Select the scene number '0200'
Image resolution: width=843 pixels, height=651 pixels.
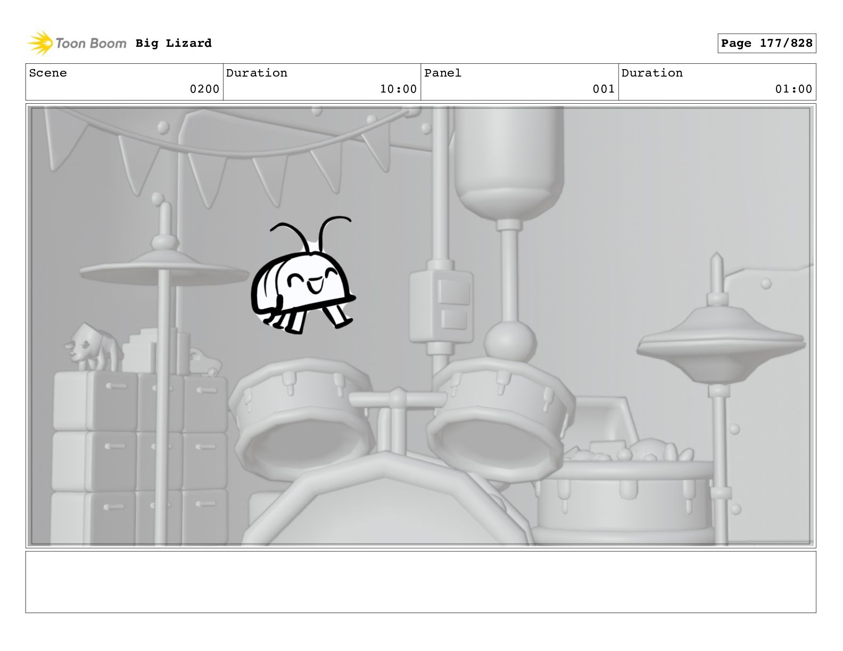(205, 89)
